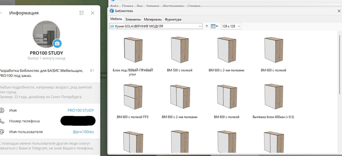This screenshot has height=156, width=342.
Task: Click the @ icon beside Имя пользователя
Action: click(2, 132)
